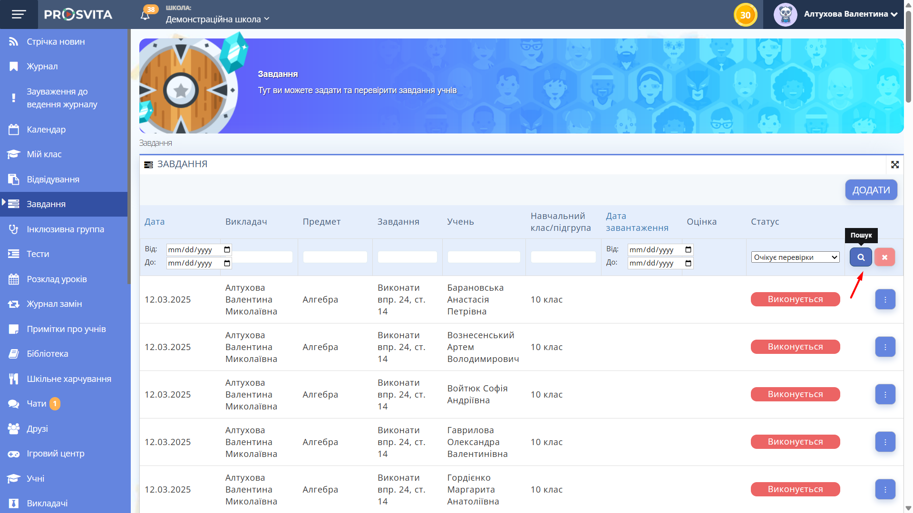This screenshot has width=913, height=513.
Task: Expand the ЗАВДАННЯ panel to fullscreen
Action: pyautogui.click(x=895, y=164)
